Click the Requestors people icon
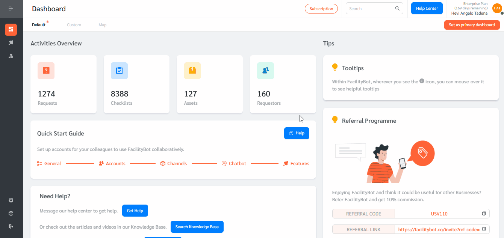 tap(265, 71)
